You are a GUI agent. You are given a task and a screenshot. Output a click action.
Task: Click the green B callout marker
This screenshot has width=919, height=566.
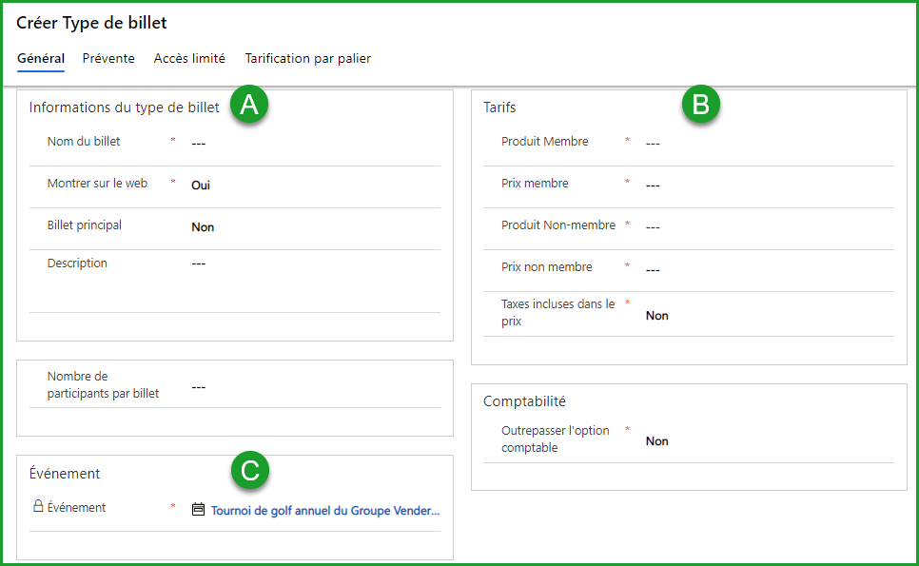click(x=700, y=105)
